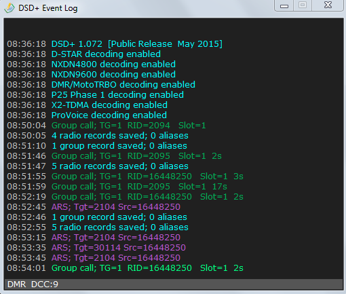This screenshot has width=346, height=294.
Task: Select the 08:54:01 Group call entry
Action: [x=125, y=268]
